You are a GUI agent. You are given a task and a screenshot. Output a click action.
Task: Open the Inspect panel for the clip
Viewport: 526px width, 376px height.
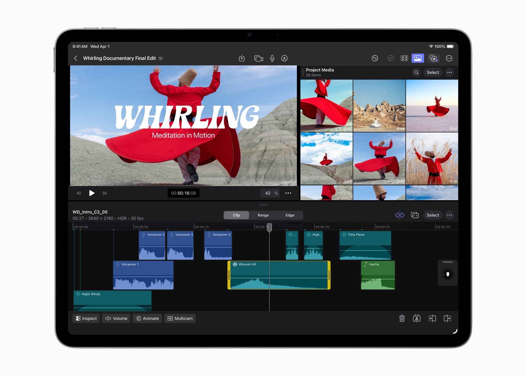tap(86, 318)
